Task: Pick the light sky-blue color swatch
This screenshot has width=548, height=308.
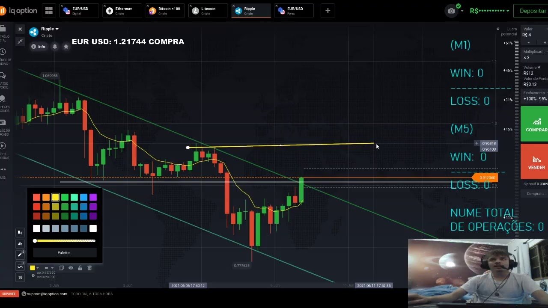Action: 83,197
